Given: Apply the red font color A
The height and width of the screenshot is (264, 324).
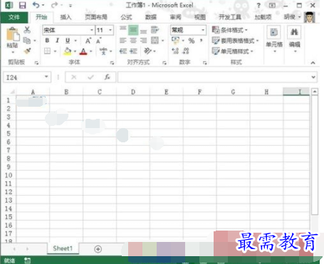Looking at the screenshot, I should point(83,51).
